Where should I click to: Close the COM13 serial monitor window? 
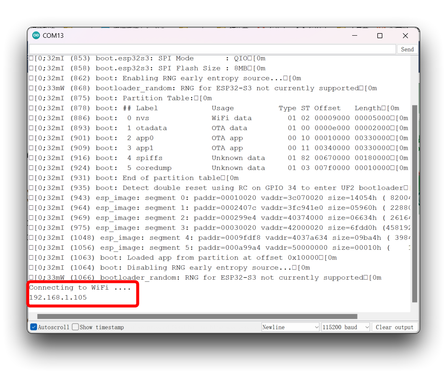tap(405, 36)
